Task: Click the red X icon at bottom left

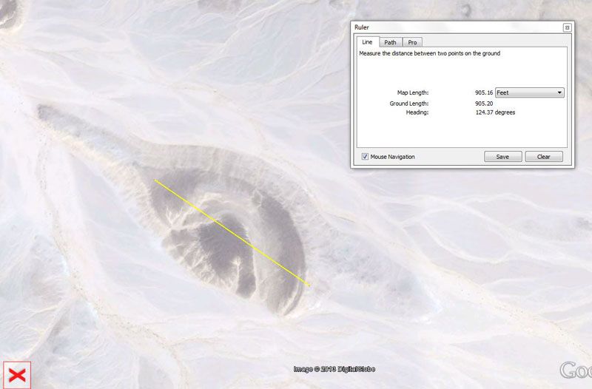Action: [x=17, y=376]
